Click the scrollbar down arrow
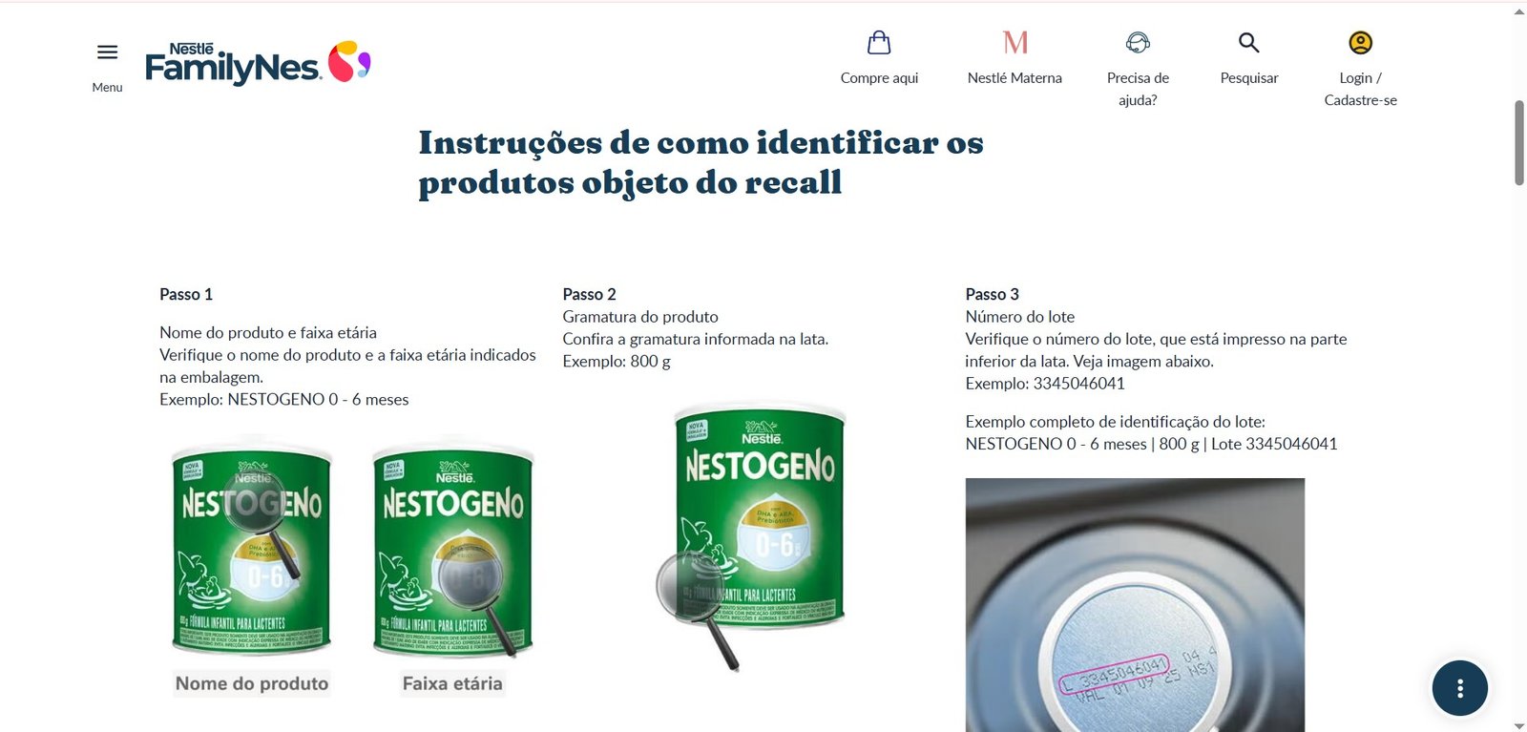1527x732 pixels. [1519, 726]
